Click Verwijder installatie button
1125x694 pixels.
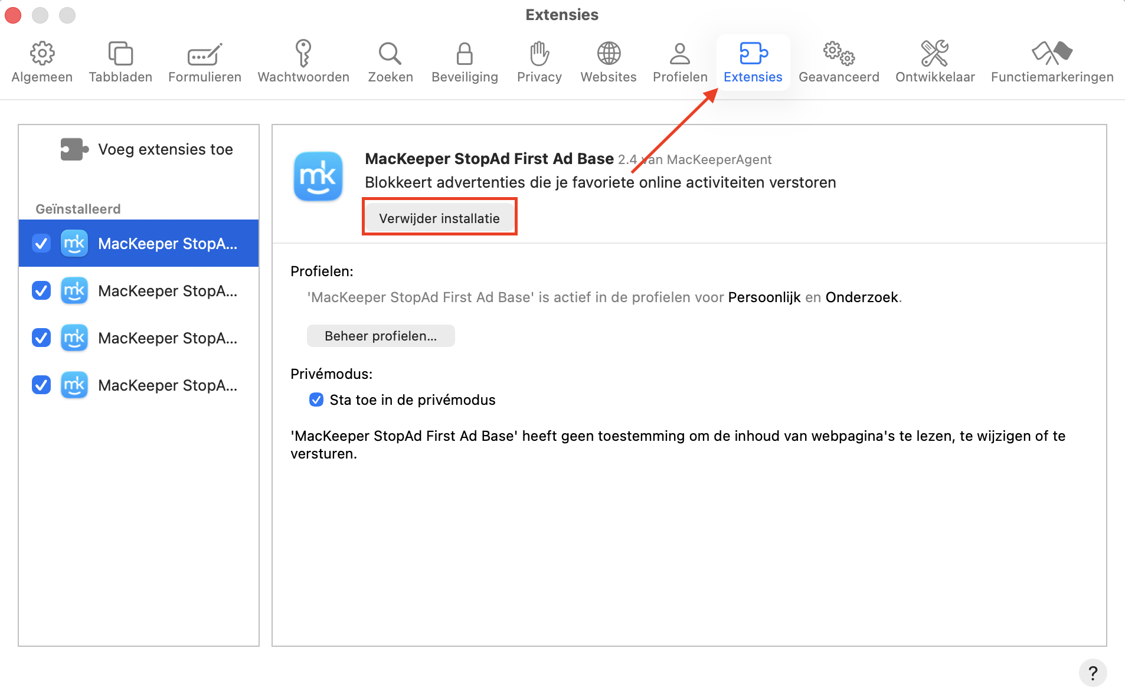439,218
